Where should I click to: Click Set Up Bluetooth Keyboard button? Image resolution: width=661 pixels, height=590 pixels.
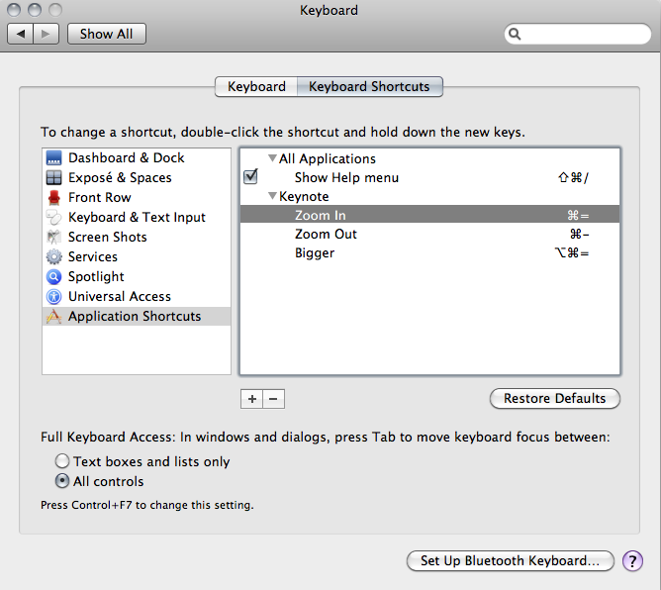pos(510,561)
